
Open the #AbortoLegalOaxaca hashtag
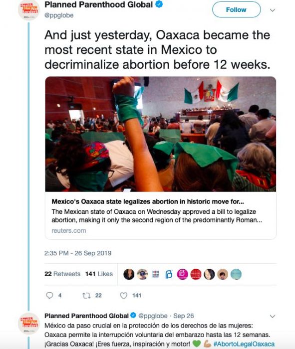244,344
